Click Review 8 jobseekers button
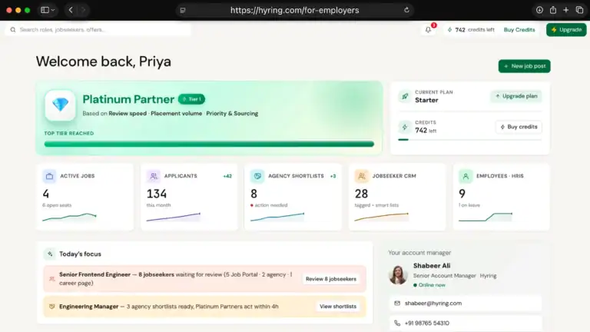 (331, 279)
